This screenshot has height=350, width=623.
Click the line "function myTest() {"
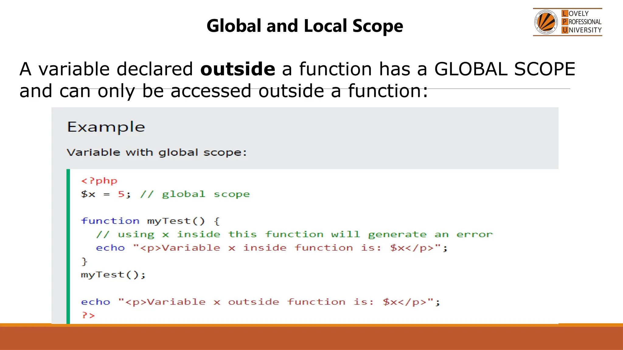point(150,221)
